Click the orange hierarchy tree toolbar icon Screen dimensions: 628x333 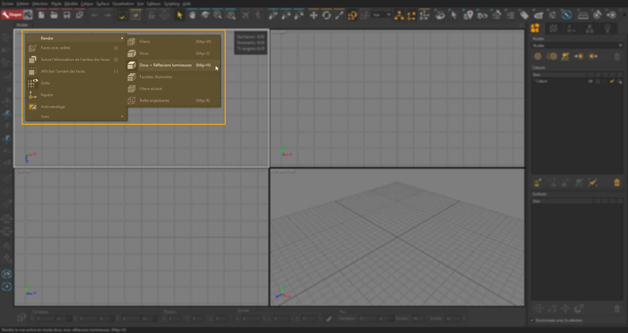point(399,15)
